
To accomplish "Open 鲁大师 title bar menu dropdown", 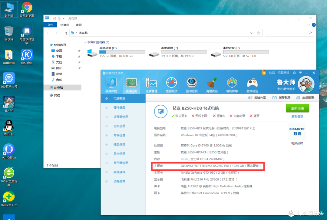I will coord(301,73).
